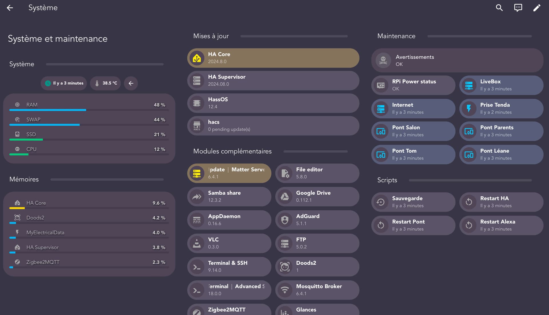
Task: Click the 'Système et maintenance' title
Action: pos(58,39)
